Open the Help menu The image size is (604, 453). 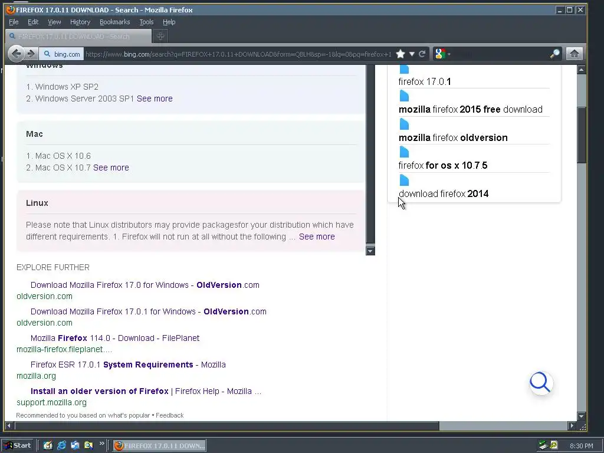169,22
